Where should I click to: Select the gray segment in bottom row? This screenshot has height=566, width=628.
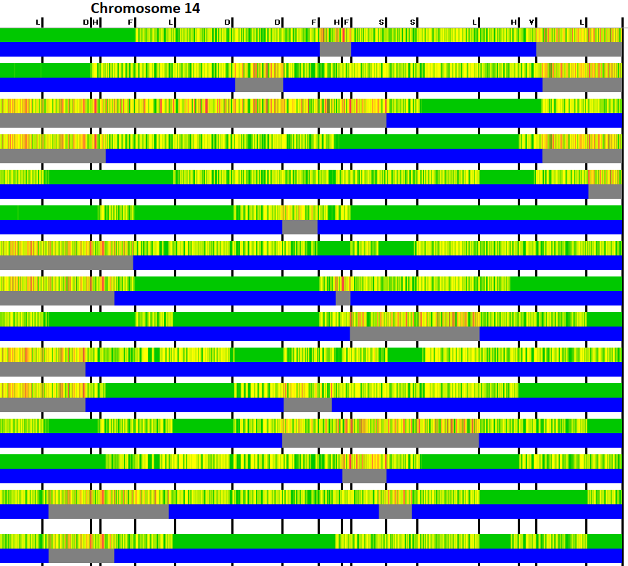pos(81,557)
